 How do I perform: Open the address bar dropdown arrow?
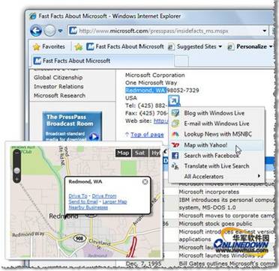pyautogui.click(x=265, y=31)
